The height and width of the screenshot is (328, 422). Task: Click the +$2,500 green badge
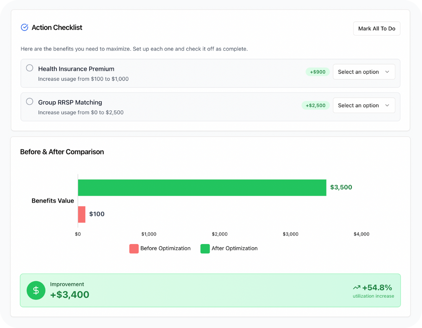click(315, 105)
